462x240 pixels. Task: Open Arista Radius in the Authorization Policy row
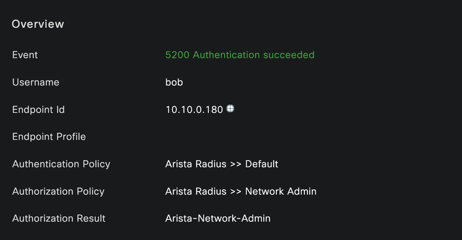196,192
